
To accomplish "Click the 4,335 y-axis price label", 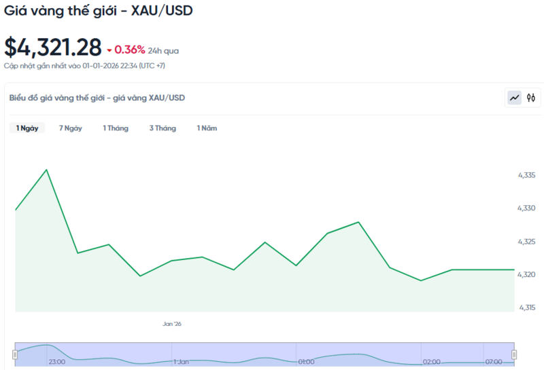I will point(527,175).
